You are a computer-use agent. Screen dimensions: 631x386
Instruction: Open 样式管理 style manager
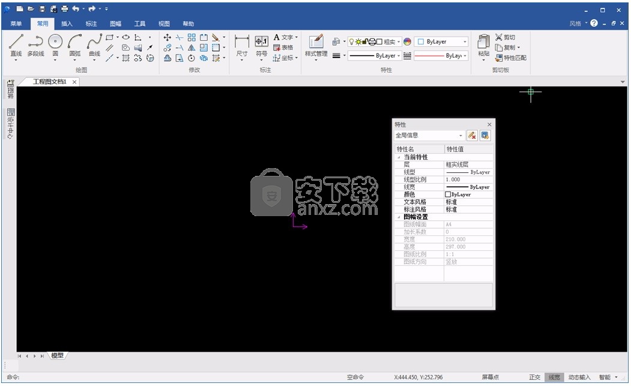316,46
